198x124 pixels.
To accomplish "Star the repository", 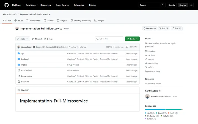I will pos(177,28).
